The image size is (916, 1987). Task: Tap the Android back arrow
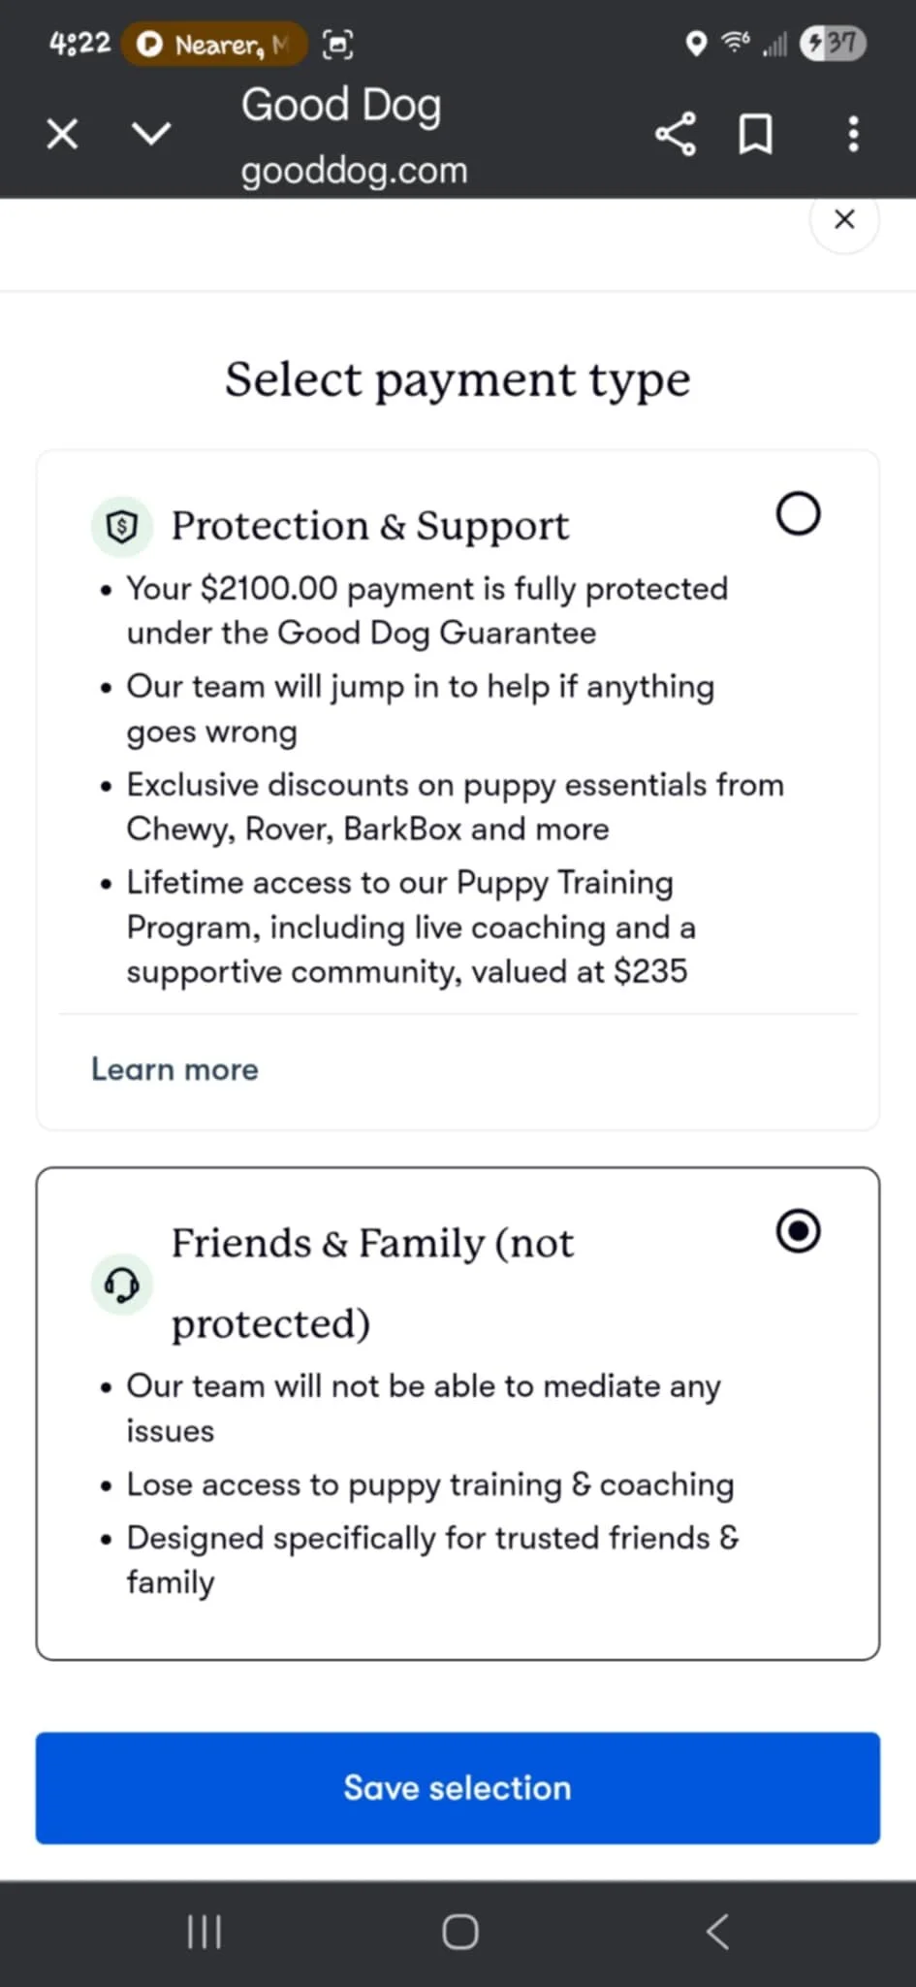[x=717, y=1932]
